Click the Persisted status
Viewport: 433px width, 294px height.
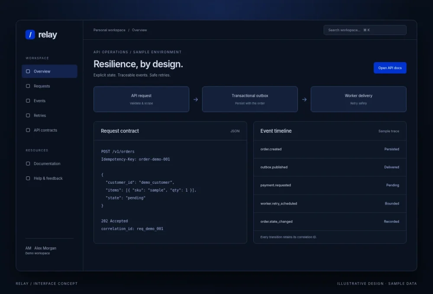click(x=391, y=149)
